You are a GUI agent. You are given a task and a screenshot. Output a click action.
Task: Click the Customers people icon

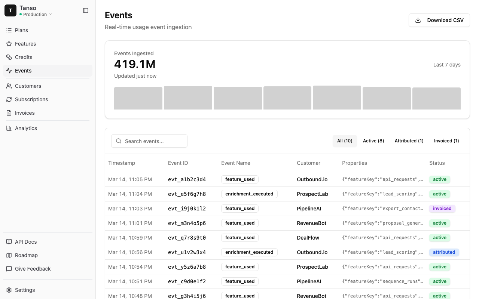click(9, 86)
